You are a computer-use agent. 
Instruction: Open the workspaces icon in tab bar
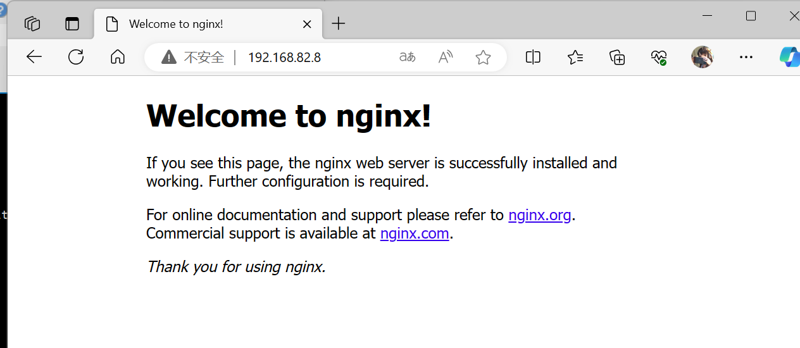(32, 24)
